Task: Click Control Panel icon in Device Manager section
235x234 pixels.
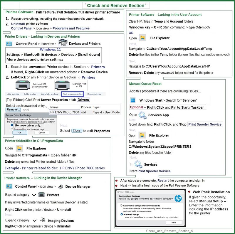Action: tap(9, 186)
